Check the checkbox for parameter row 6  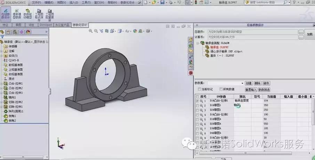pyautogui.click(x=197, y=124)
